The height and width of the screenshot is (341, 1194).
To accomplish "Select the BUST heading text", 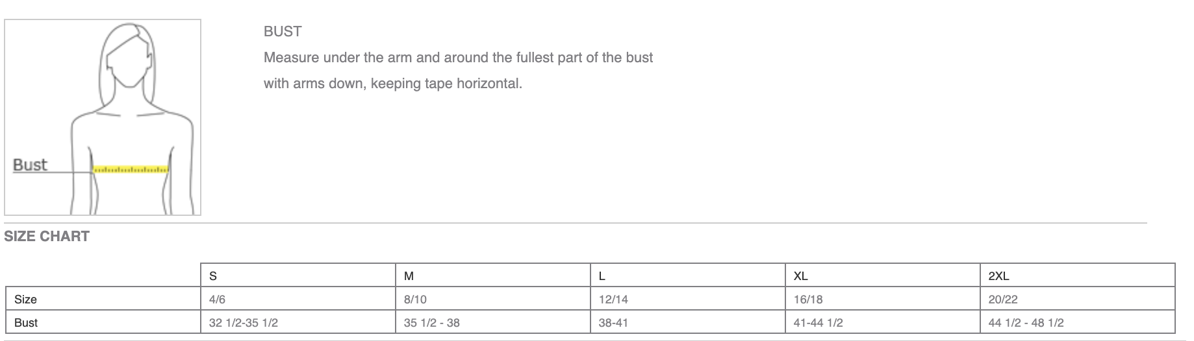I will coord(283,31).
